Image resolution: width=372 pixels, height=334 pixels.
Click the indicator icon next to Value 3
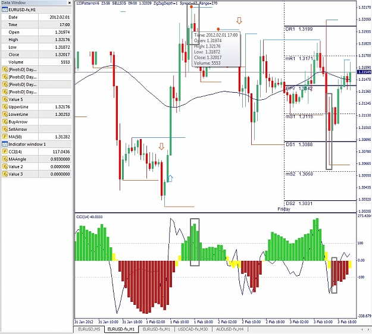click(x=5, y=174)
